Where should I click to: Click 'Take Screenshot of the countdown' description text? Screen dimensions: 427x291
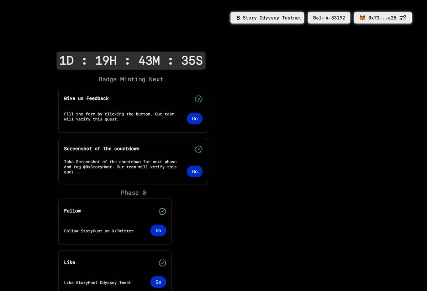pyautogui.click(x=120, y=167)
